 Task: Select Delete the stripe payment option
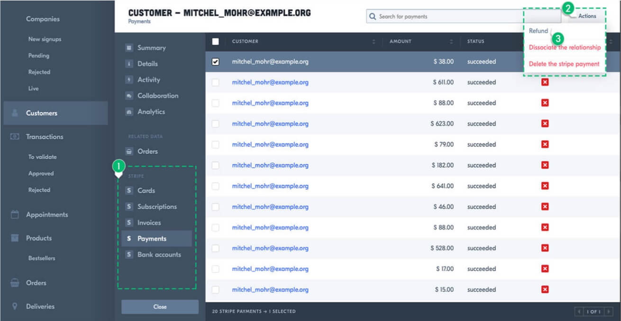point(564,64)
